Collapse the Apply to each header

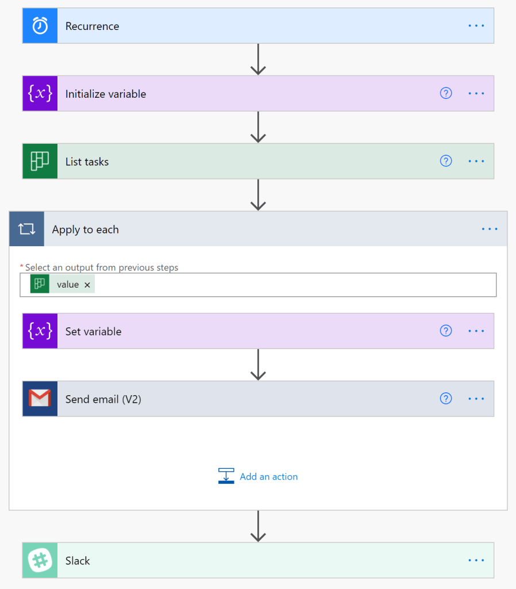[230, 230]
